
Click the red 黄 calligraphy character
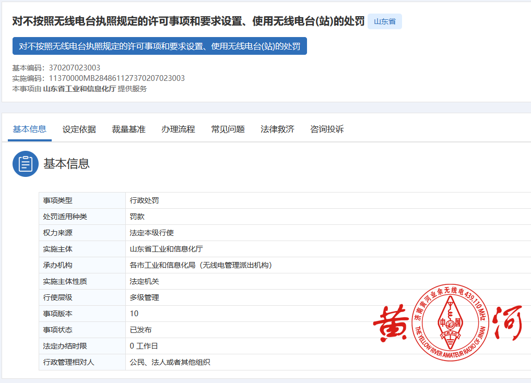click(392, 322)
